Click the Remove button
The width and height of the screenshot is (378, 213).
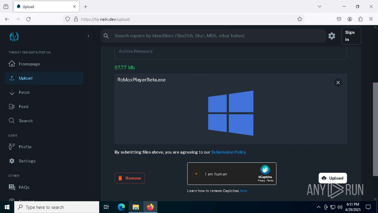click(x=130, y=178)
